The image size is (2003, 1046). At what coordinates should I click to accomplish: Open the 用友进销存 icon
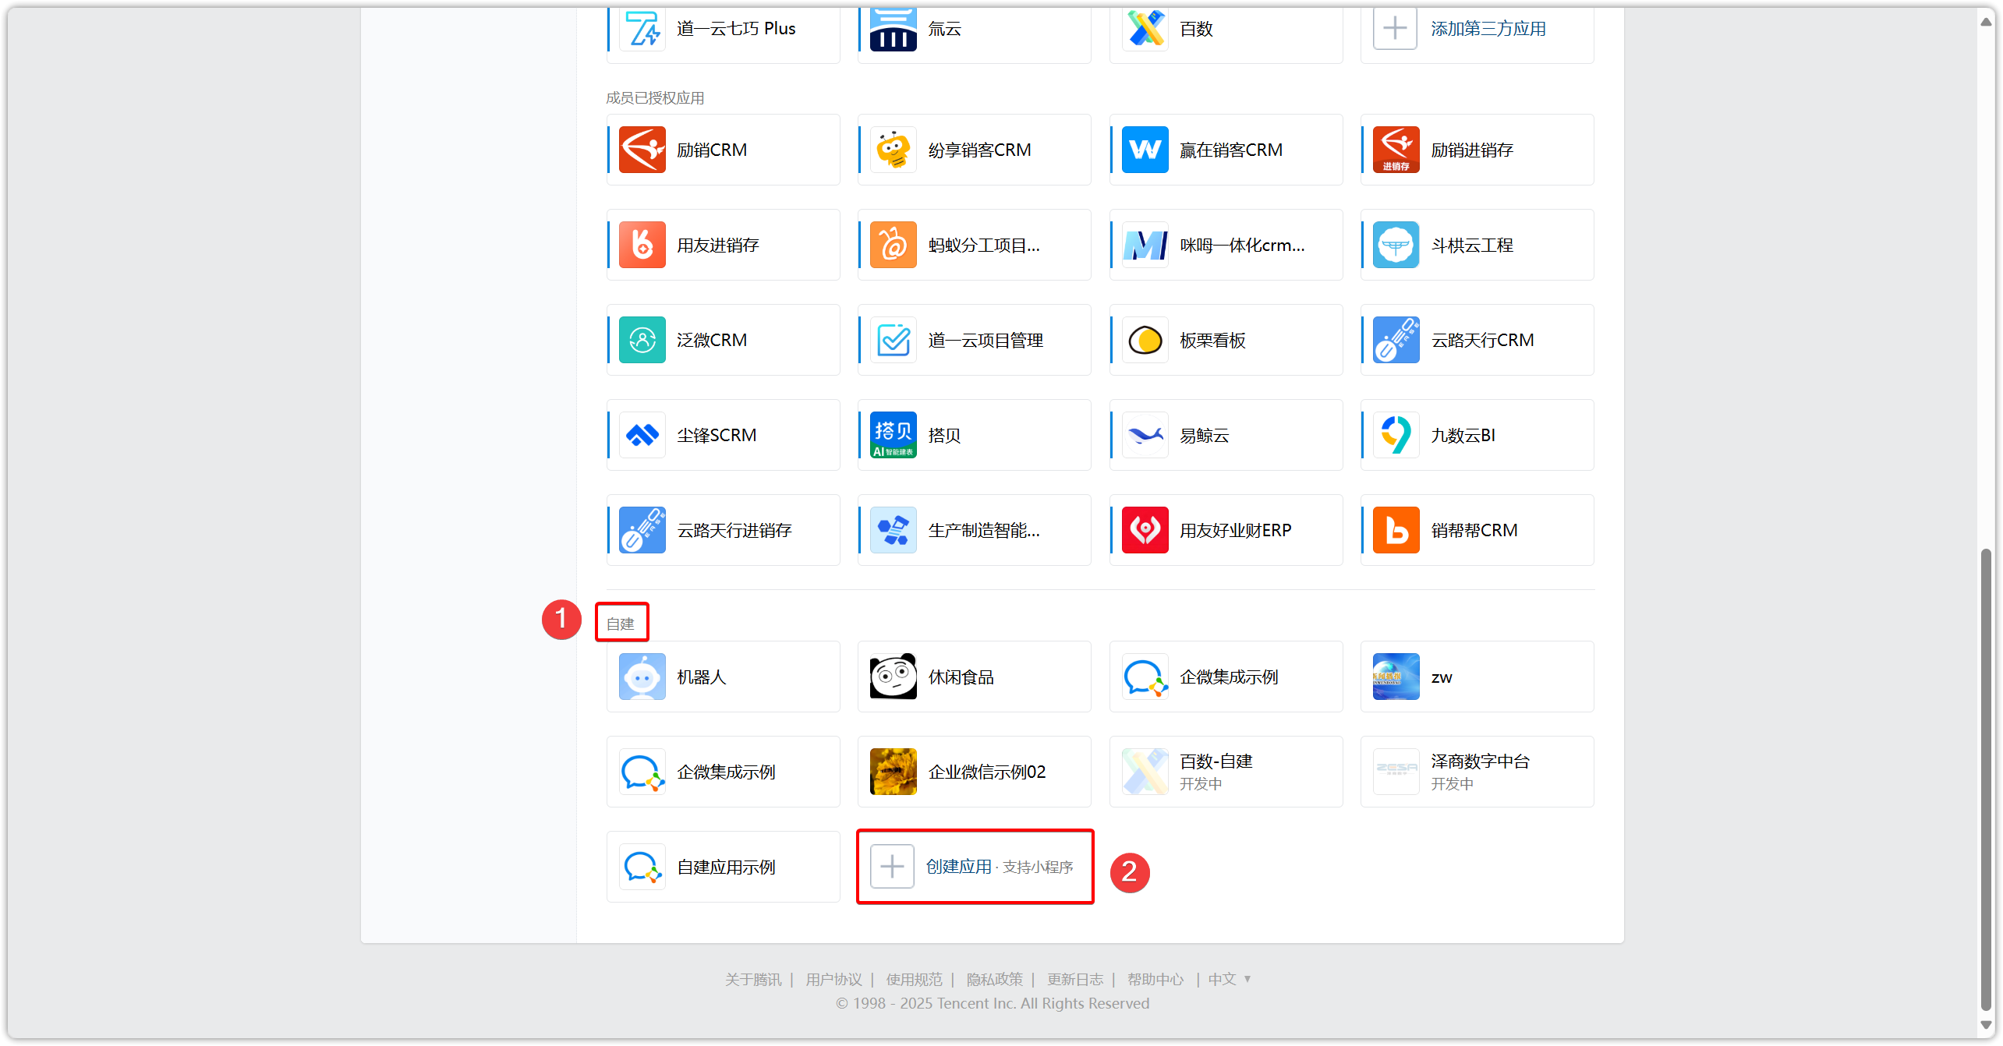click(x=642, y=245)
